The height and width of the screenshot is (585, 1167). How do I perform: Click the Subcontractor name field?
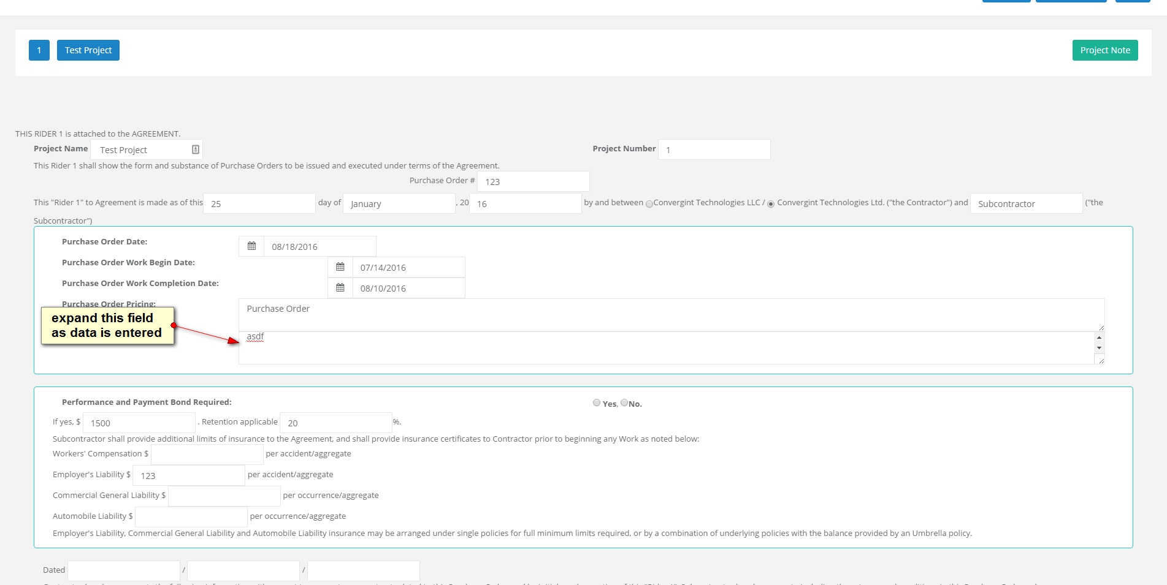tap(1027, 203)
